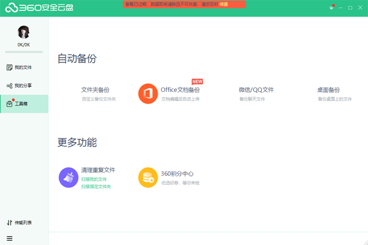Open the notification dropdown icon in title bar

click(x=331, y=7)
